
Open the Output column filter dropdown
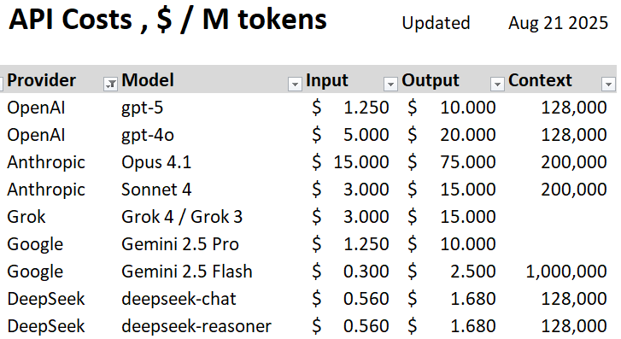[x=497, y=84]
